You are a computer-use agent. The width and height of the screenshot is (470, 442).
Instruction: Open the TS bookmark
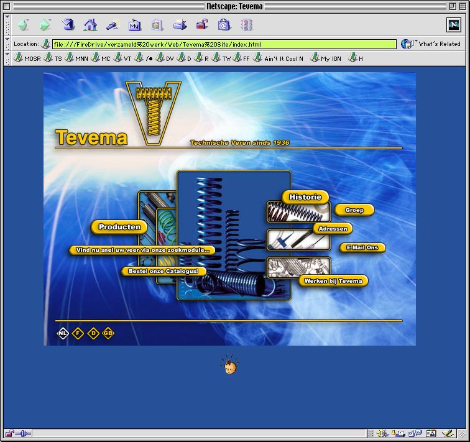click(53, 58)
